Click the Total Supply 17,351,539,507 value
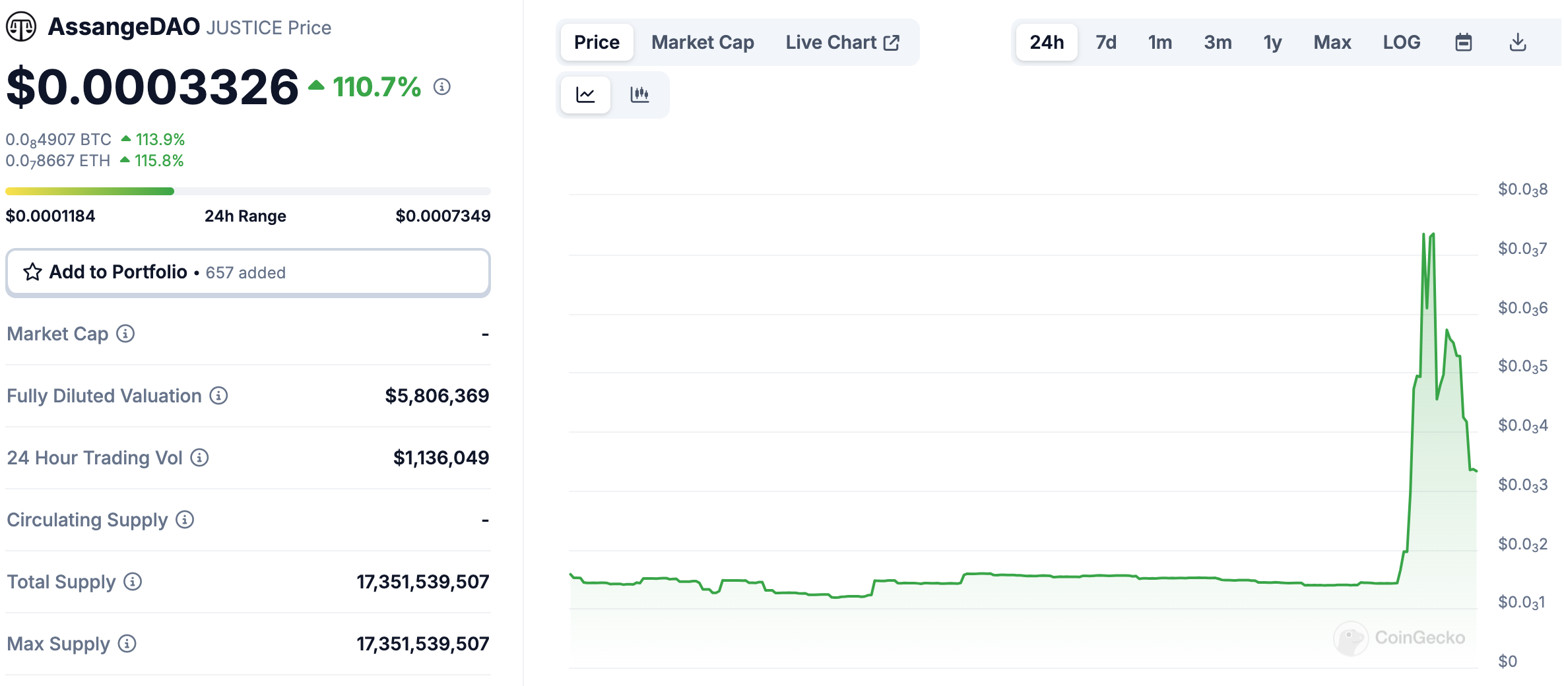Image resolution: width=1564 pixels, height=686 pixels. 423,582
